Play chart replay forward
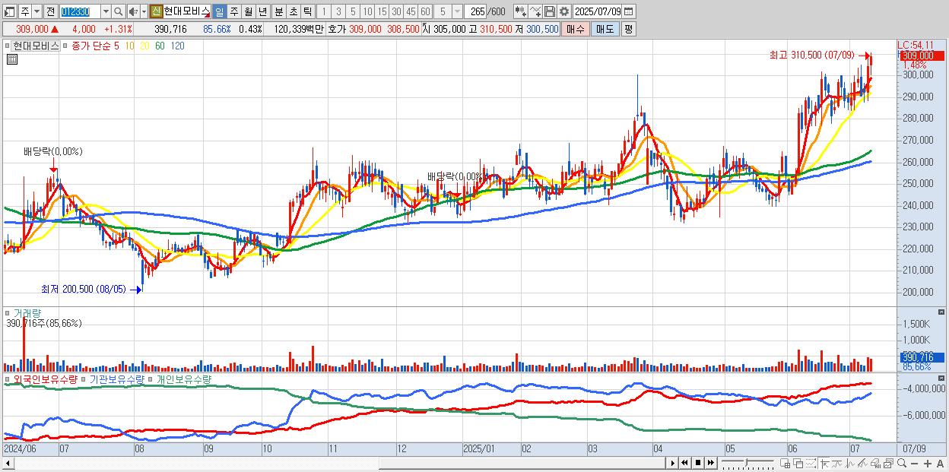The image size is (949, 472). point(673,463)
